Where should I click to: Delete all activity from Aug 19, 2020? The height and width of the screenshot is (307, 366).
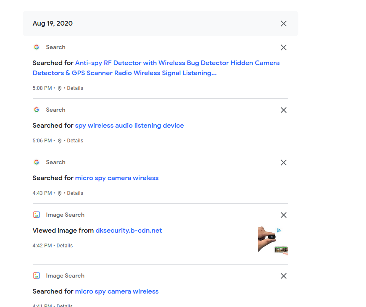point(284,24)
